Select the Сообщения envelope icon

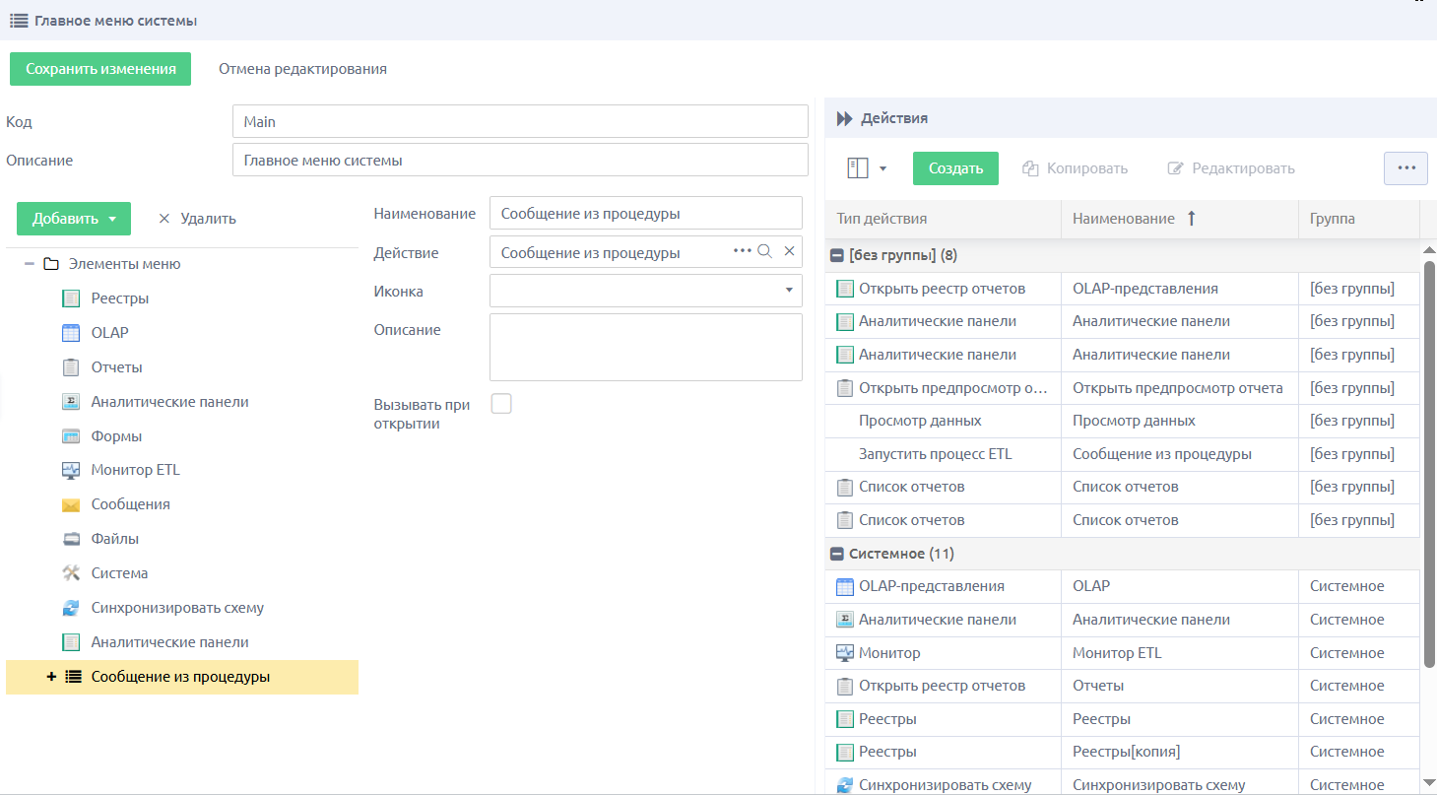click(x=70, y=504)
